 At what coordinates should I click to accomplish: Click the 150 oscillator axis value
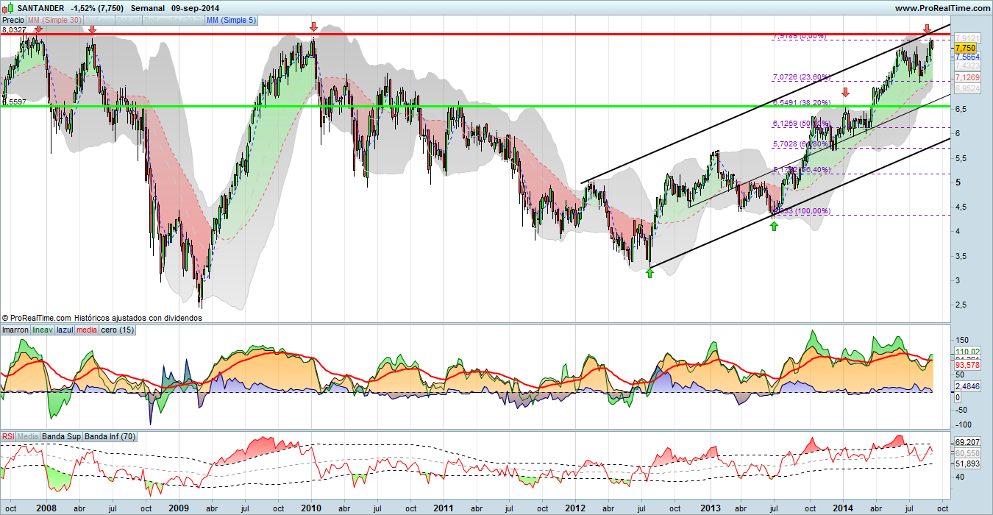click(x=961, y=340)
